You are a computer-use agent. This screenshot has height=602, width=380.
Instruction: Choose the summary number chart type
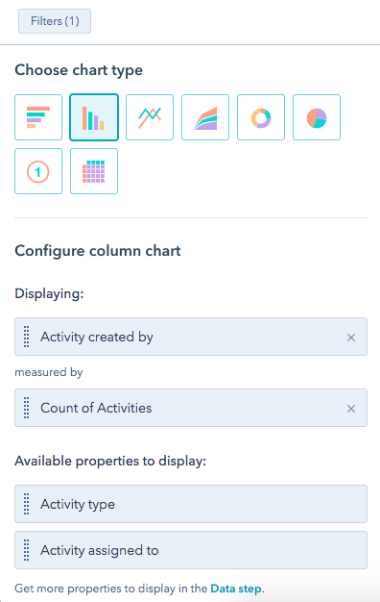coord(38,171)
